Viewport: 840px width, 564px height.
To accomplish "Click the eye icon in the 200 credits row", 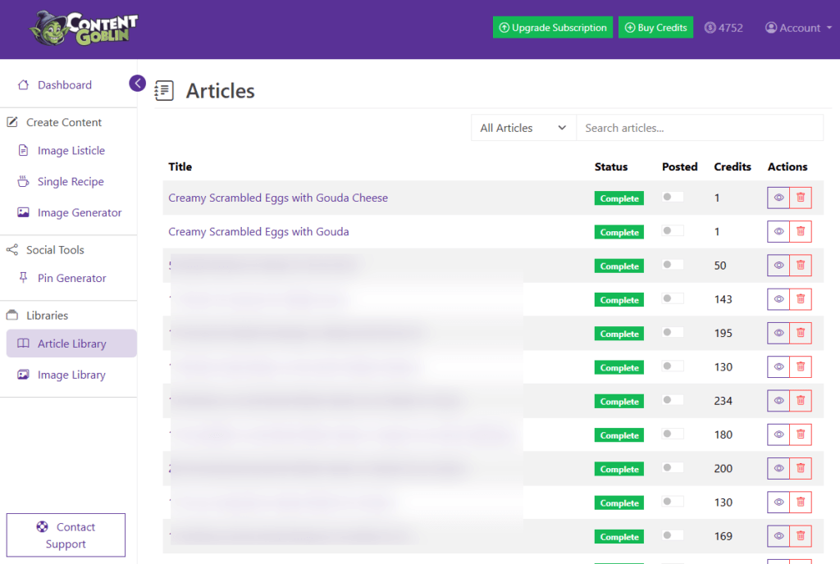I will pos(778,468).
